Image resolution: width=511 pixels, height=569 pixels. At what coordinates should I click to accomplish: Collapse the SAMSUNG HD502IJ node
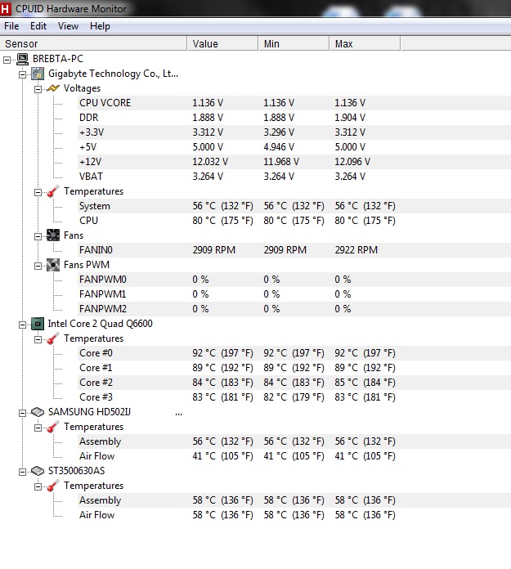click(23, 413)
